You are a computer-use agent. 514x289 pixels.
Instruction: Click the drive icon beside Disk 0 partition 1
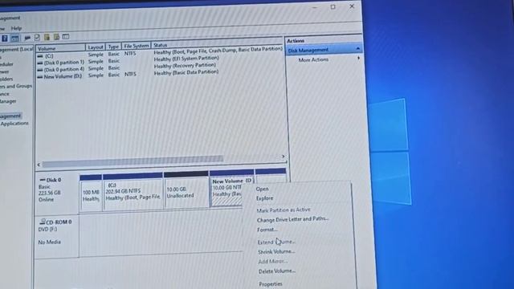tap(40, 63)
